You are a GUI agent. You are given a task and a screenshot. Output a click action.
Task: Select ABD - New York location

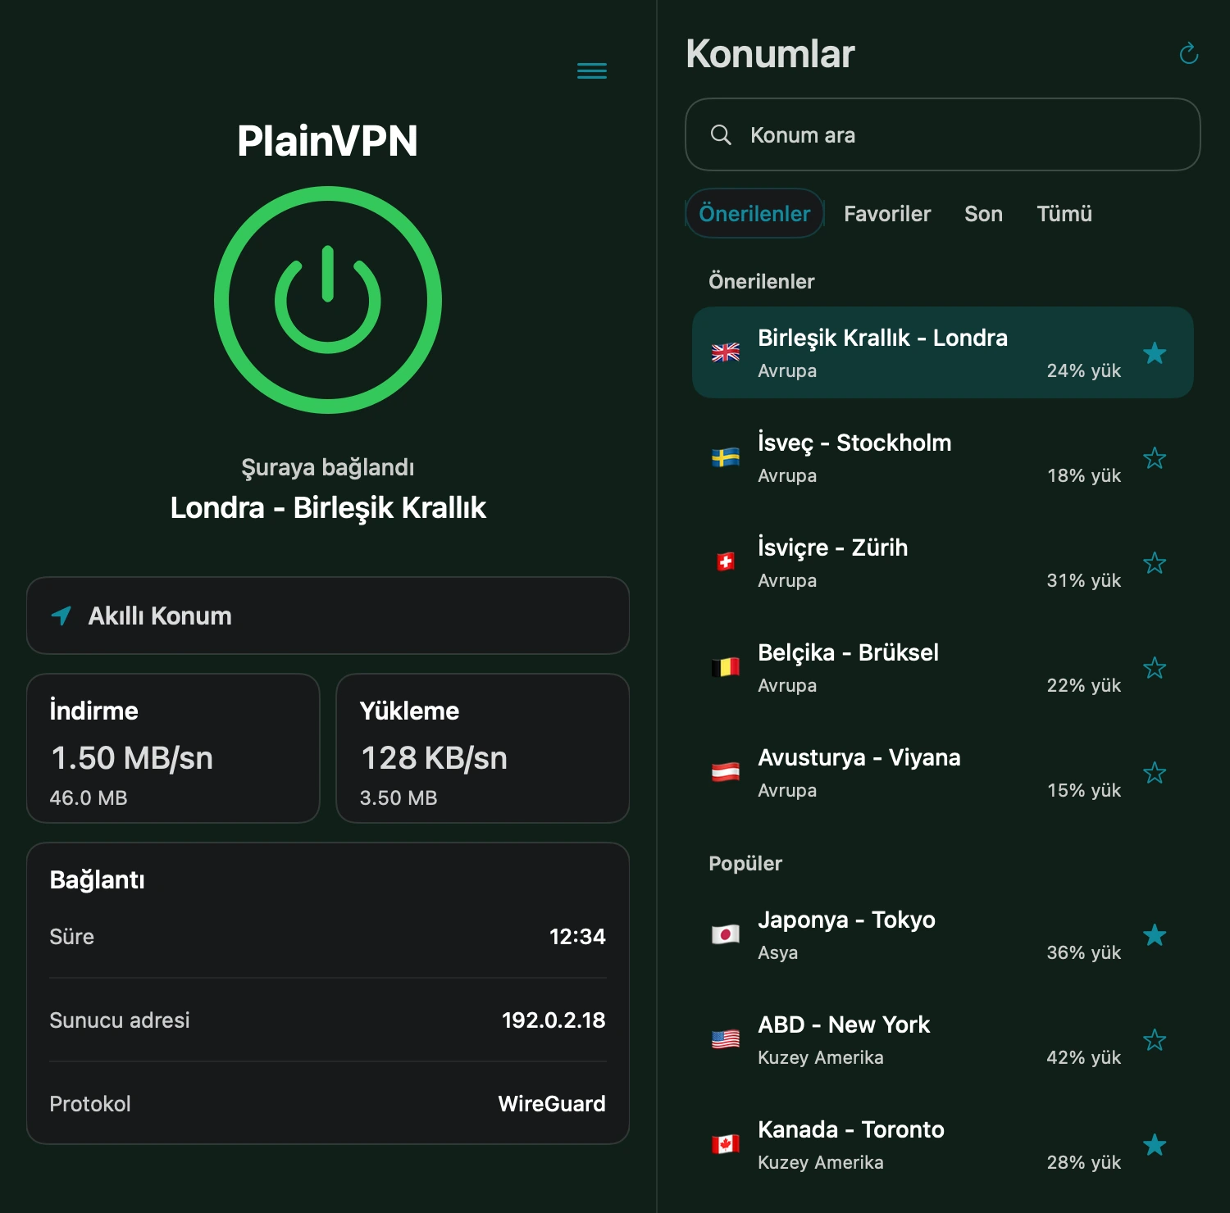point(943,1039)
